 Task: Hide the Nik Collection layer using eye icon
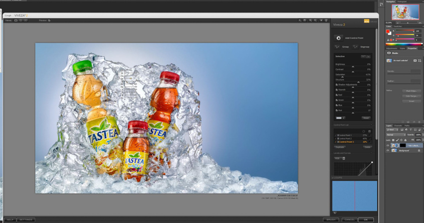coord(388,145)
